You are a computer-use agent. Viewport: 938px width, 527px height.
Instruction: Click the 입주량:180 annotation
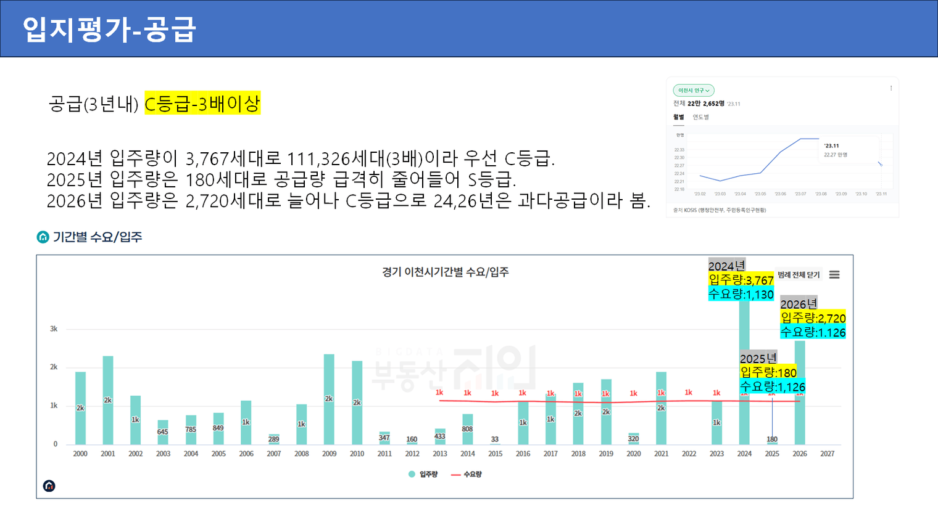coord(769,372)
